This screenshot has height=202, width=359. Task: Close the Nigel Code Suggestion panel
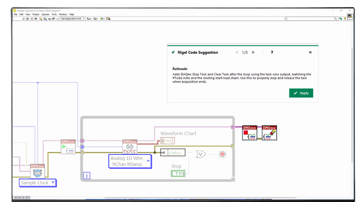pyautogui.click(x=310, y=53)
